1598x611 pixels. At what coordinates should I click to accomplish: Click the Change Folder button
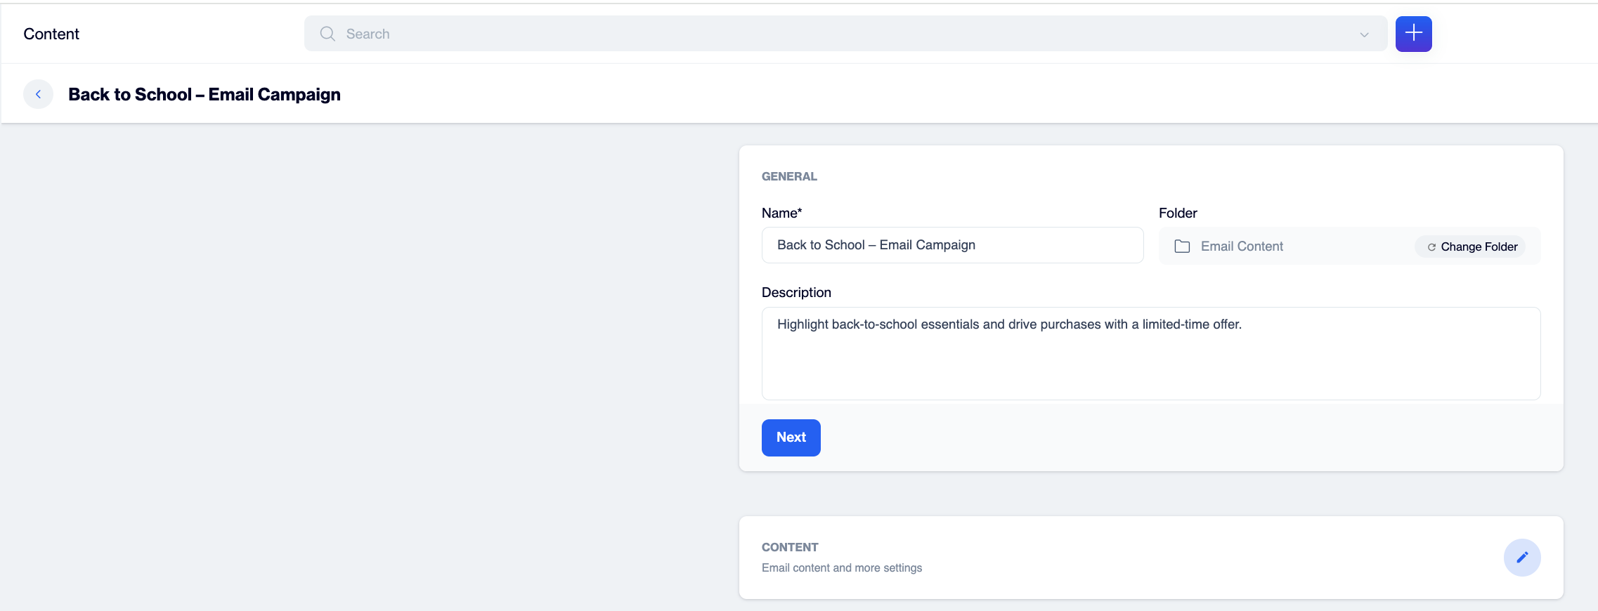[x=1470, y=247]
